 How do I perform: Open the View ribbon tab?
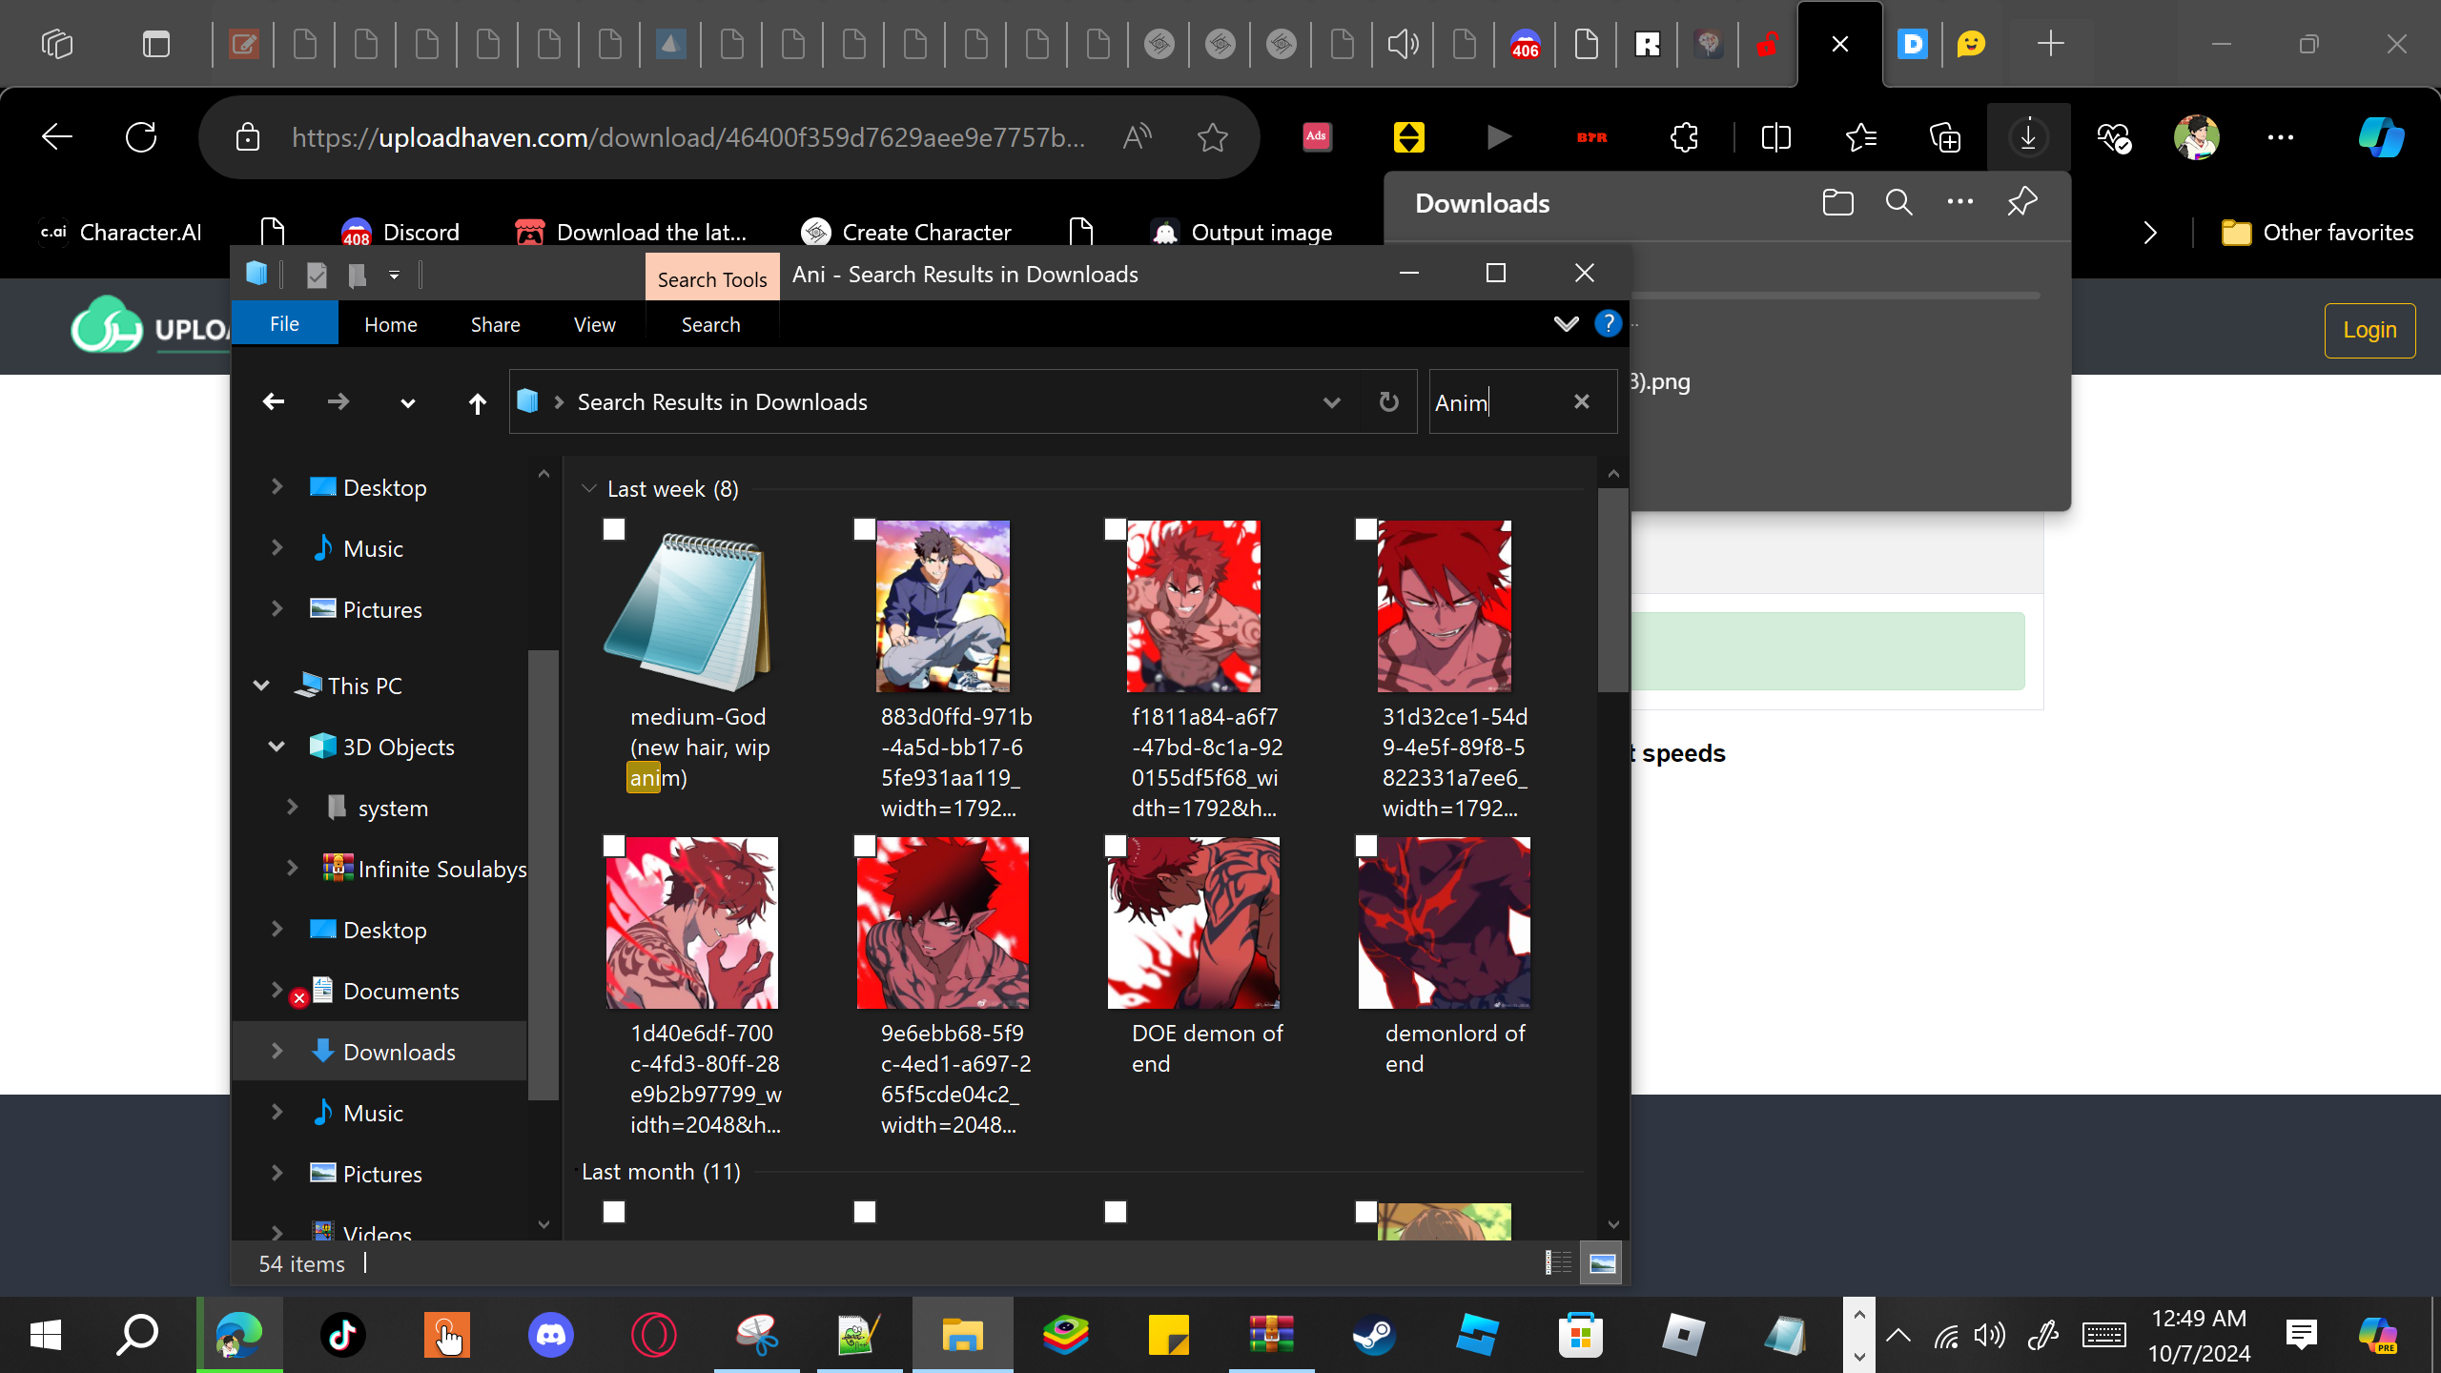594,325
